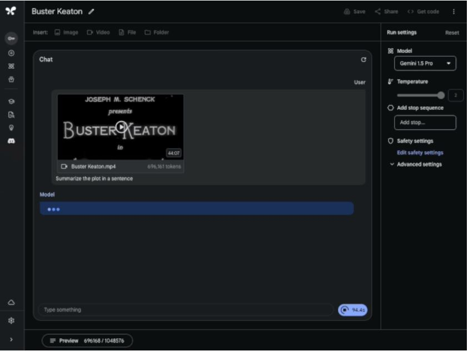This screenshot has height=351, width=468.
Task: Share the prompt
Action: 386,12
